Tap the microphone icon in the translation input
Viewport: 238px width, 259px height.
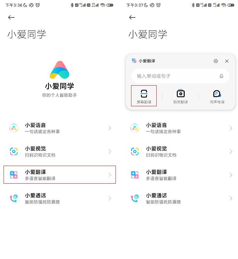221,76
